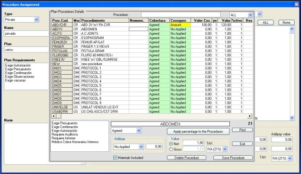Click the yellow Amount cell for ABD/CXR
Image resolution: width=301 pixels, height=174 pixels.
pyautogui.click(x=180, y=25)
